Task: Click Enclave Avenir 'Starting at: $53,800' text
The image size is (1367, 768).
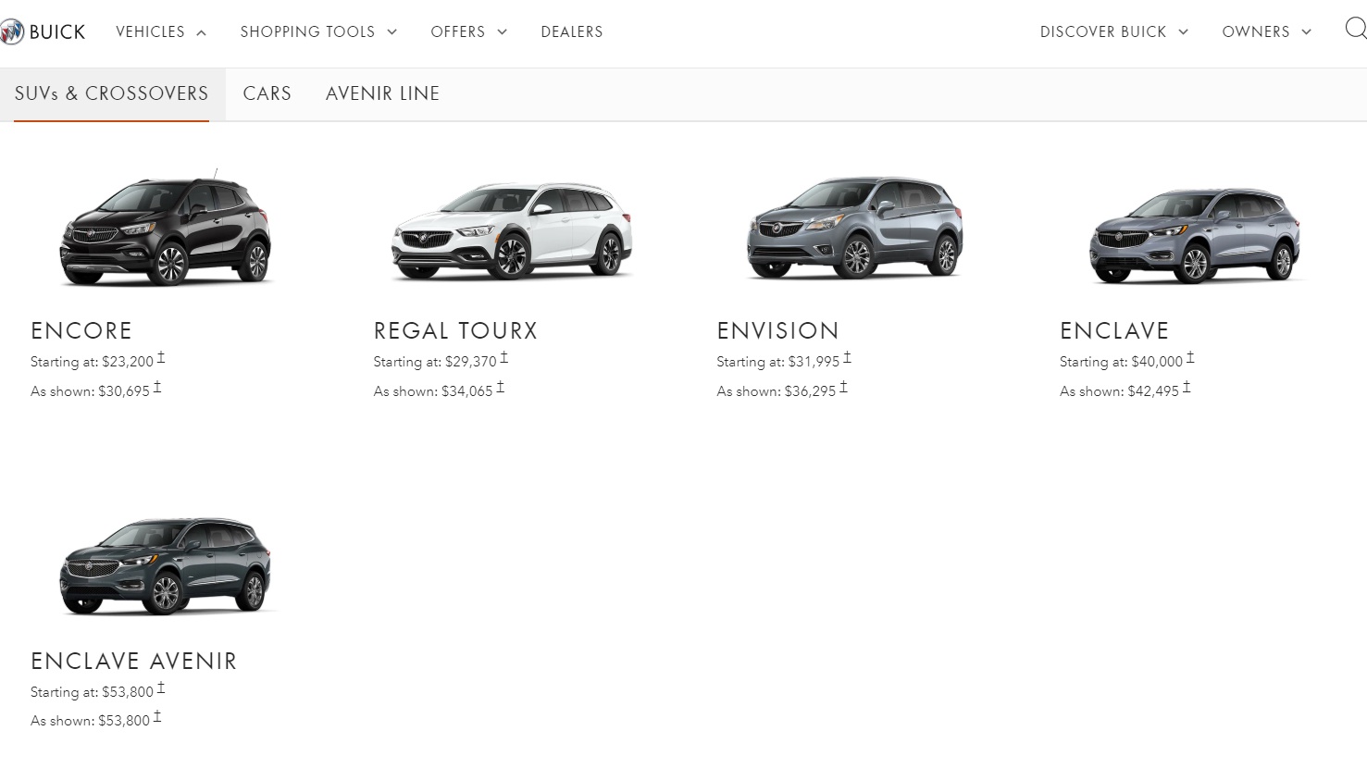Action: pyautogui.click(x=92, y=692)
